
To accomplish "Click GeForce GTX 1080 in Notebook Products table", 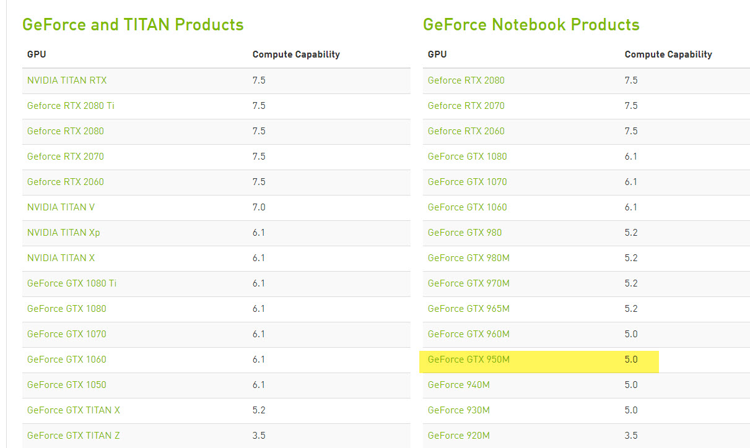I will click(x=468, y=157).
